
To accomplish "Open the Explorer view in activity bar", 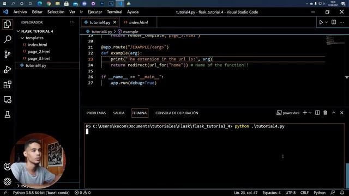I will click(x=7, y=24).
